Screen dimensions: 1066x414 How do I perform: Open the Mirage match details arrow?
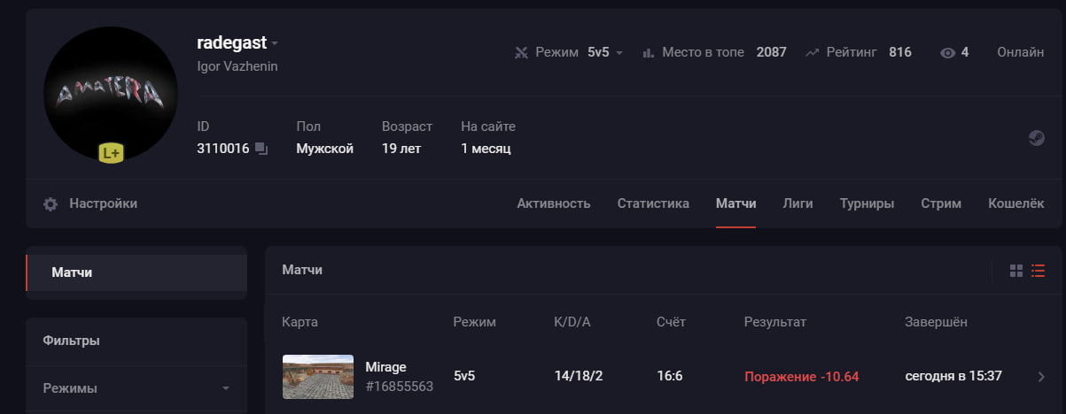pyautogui.click(x=1041, y=377)
